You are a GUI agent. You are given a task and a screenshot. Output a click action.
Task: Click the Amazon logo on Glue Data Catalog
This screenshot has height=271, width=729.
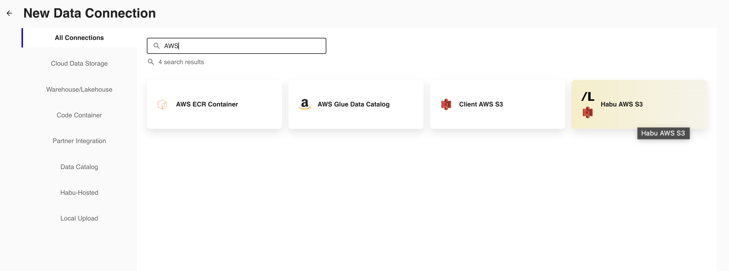point(305,104)
